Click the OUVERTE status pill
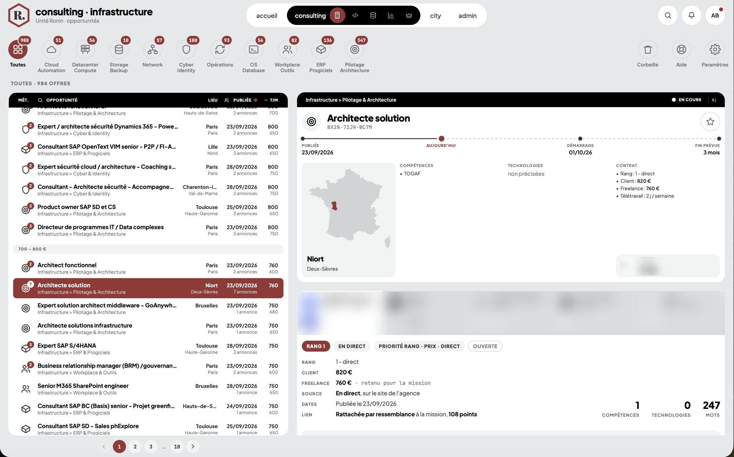This screenshot has height=457, width=734. tap(485, 346)
